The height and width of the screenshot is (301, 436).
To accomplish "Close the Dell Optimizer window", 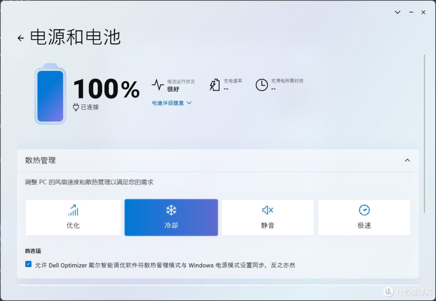I will pos(423,12).
